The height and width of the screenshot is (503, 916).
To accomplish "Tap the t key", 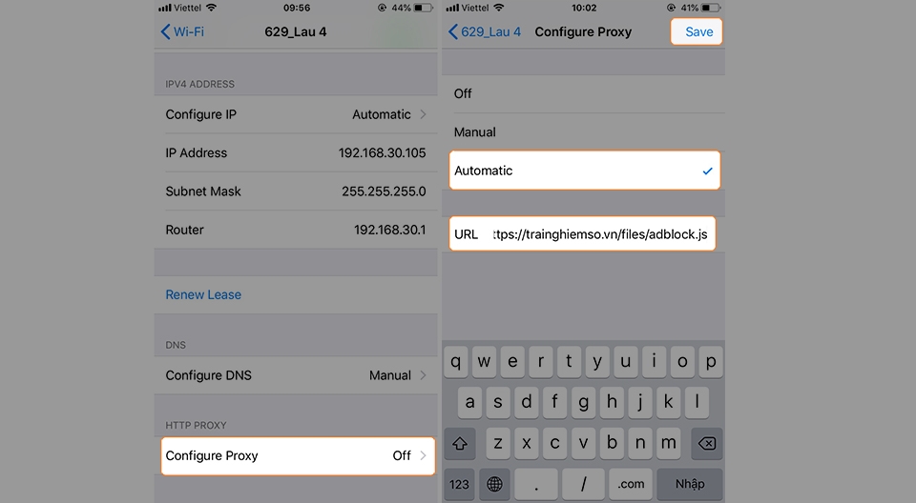I will point(569,361).
